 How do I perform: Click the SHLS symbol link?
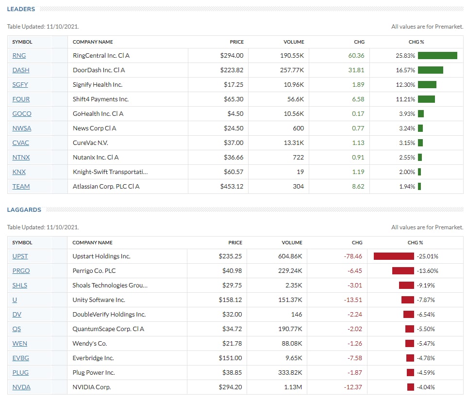coord(19,286)
